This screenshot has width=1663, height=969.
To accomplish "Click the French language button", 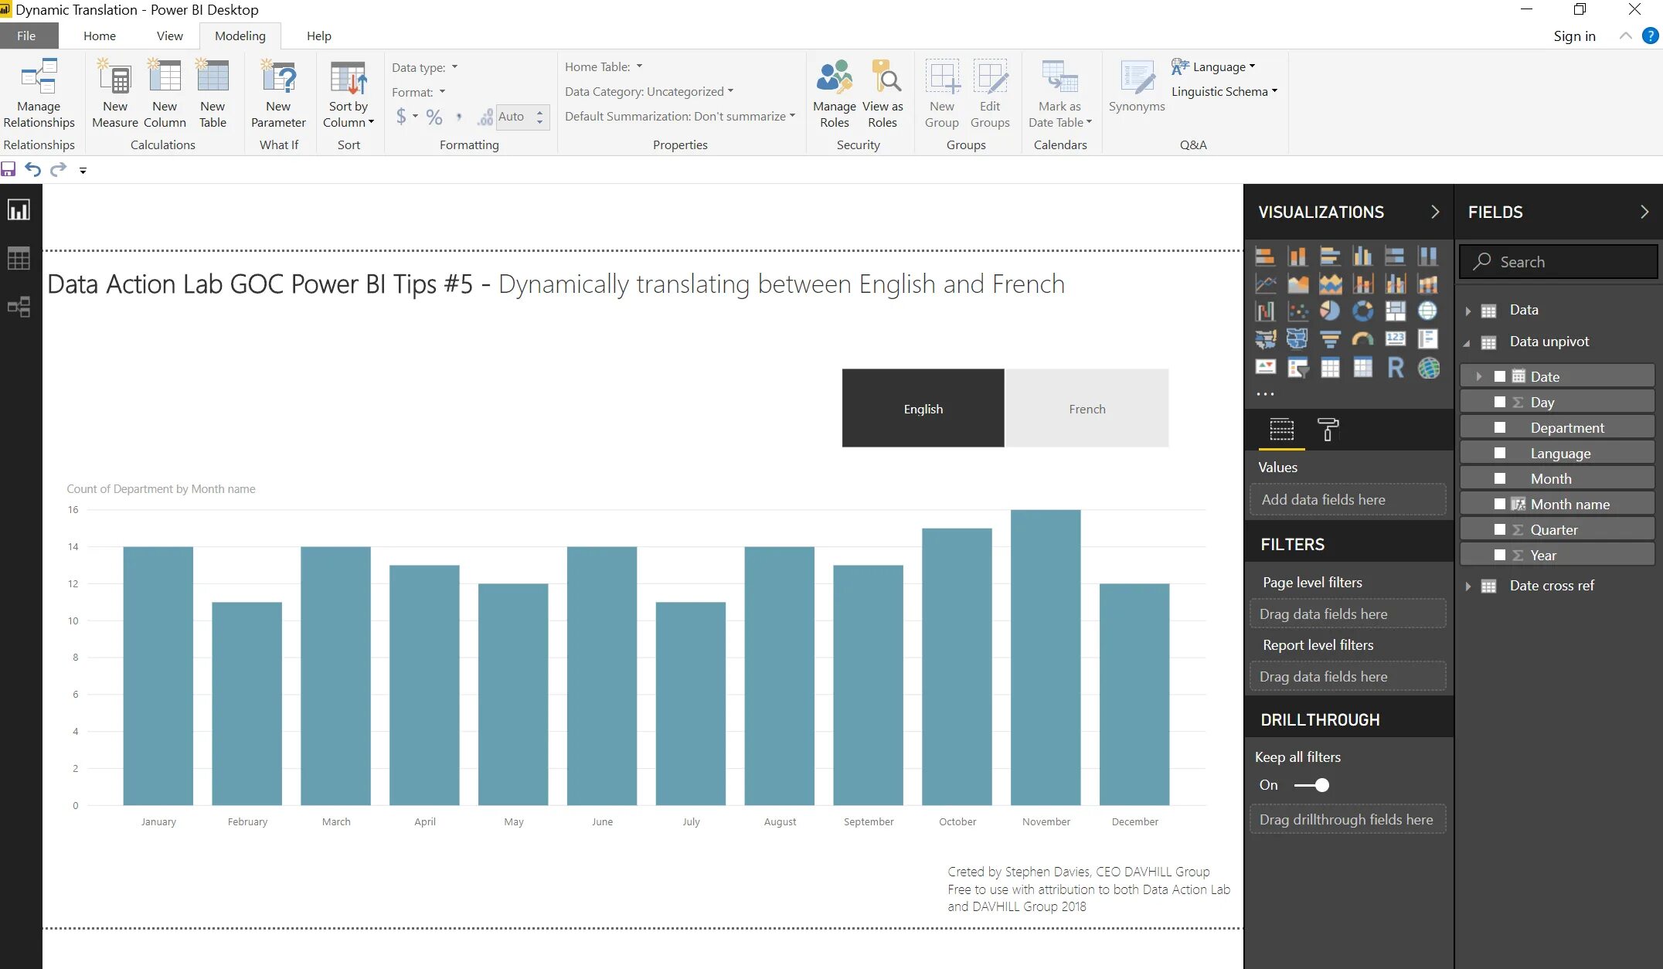I will click(x=1087, y=407).
